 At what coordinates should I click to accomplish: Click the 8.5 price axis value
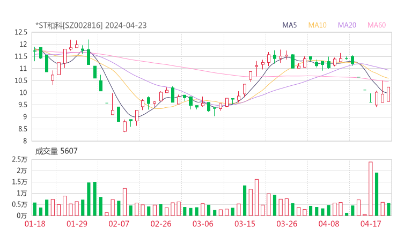pyautogui.click(x=22, y=129)
